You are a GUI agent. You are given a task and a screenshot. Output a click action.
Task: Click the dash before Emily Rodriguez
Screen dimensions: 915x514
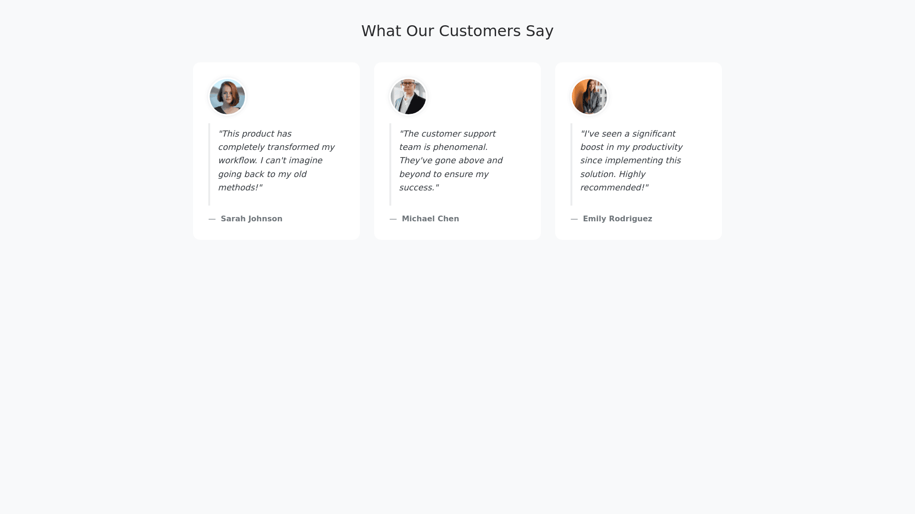574,219
